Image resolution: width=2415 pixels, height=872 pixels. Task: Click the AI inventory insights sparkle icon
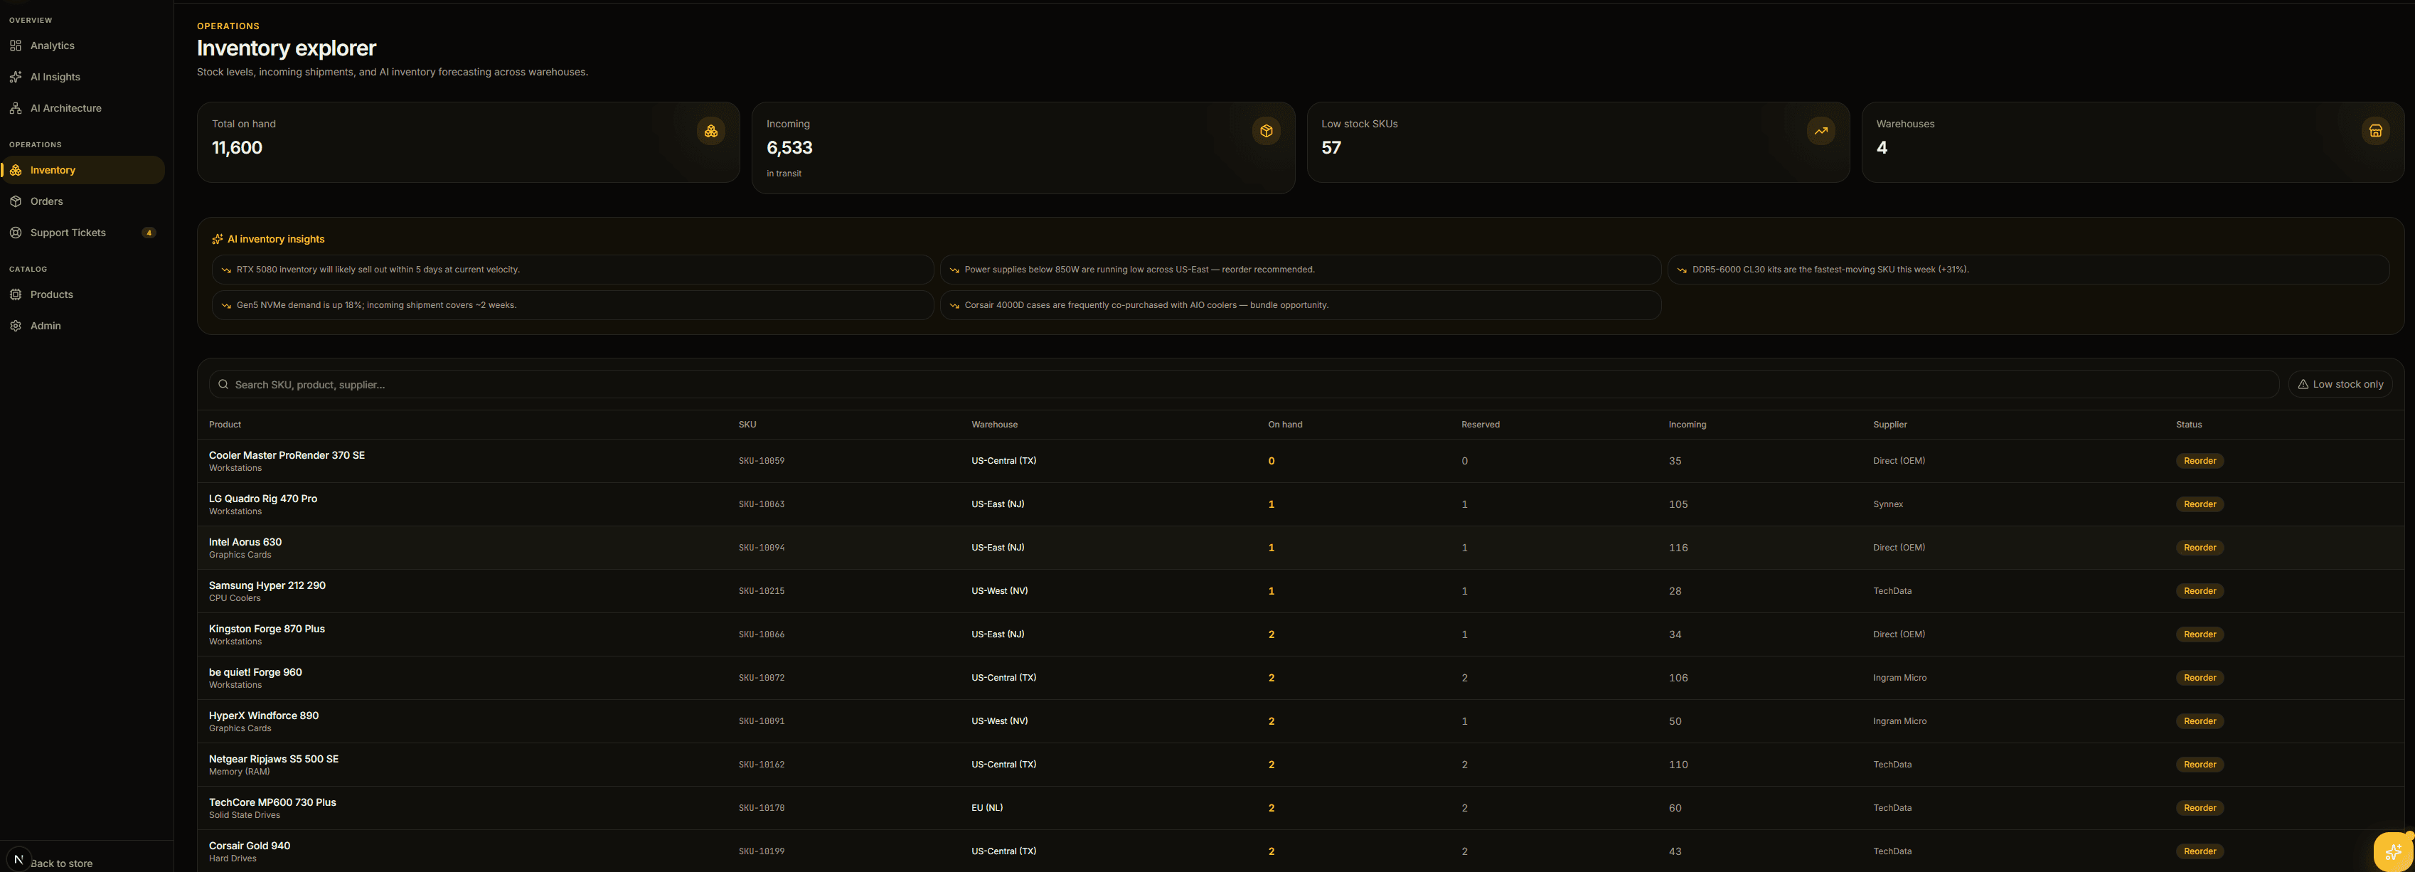coord(218,239)
